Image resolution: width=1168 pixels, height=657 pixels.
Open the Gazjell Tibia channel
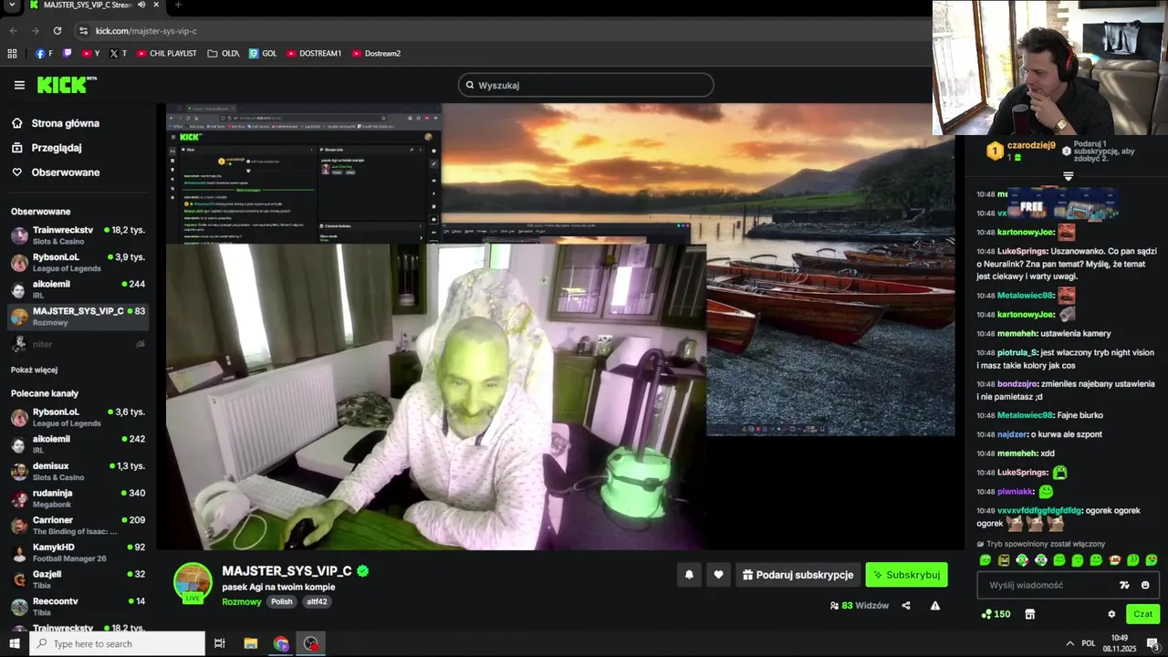tap(78, 579)
